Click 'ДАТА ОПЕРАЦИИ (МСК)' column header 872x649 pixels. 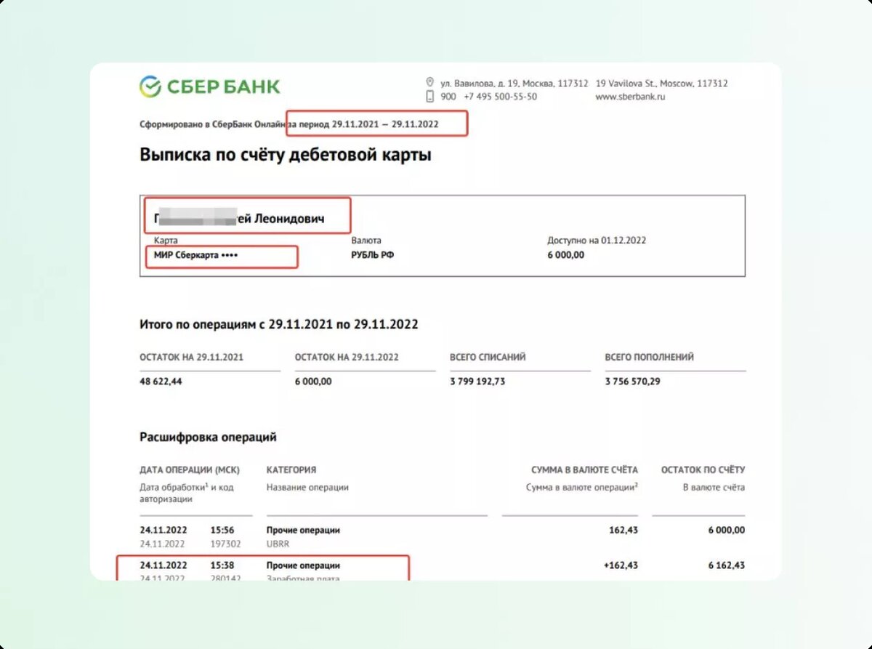[x=190, y=470]
